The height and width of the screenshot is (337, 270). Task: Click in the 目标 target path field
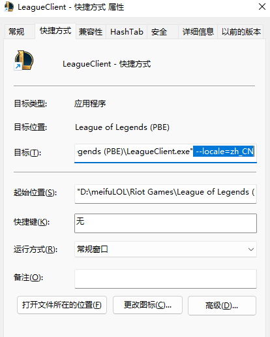pos(166,153)
